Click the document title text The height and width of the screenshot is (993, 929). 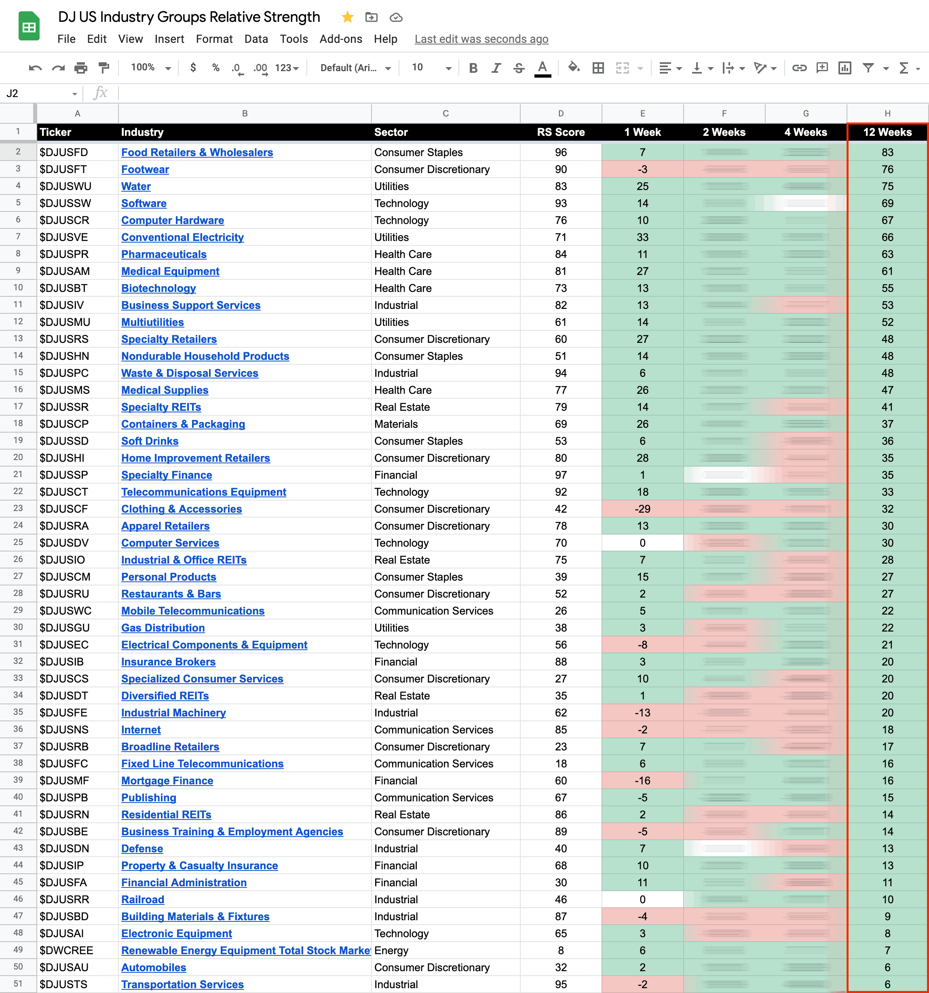189,17
